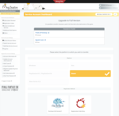The height and width of the screenshot is (116, 119).
Task: Click the red meteor plus icon
Action: tap(81, 103)
